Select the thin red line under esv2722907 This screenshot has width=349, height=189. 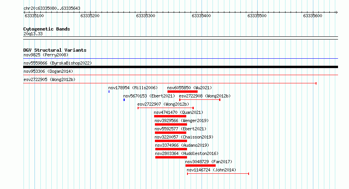coord(166,108)
